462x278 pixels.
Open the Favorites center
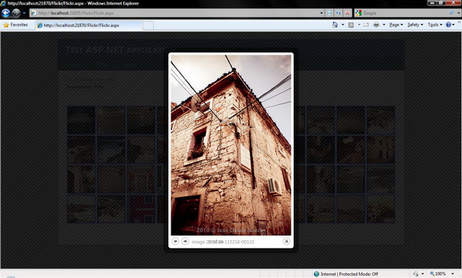pos(15,25)
